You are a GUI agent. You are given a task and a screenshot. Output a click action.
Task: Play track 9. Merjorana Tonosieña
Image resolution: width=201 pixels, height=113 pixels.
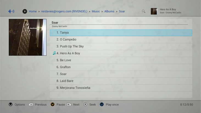121,88
